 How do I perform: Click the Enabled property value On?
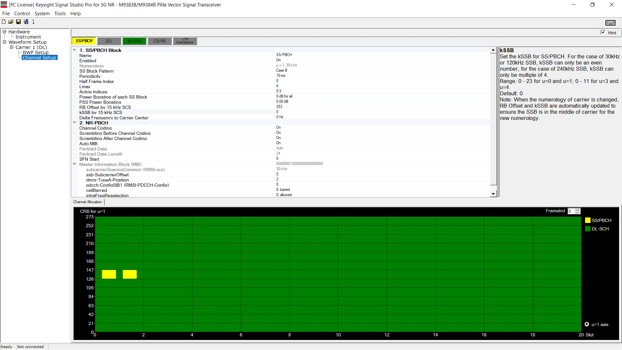(278, 60)
